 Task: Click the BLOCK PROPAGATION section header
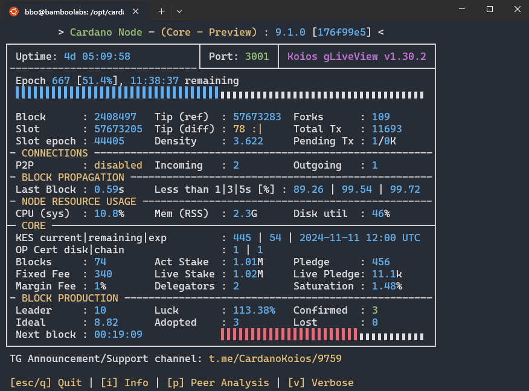[x=73, y=177]
